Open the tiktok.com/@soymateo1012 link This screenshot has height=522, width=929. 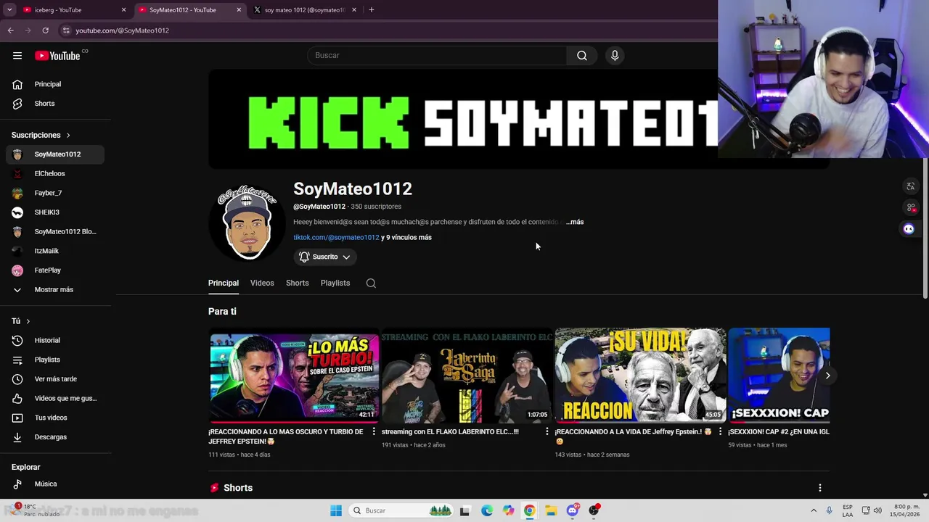tap(336, 237)
